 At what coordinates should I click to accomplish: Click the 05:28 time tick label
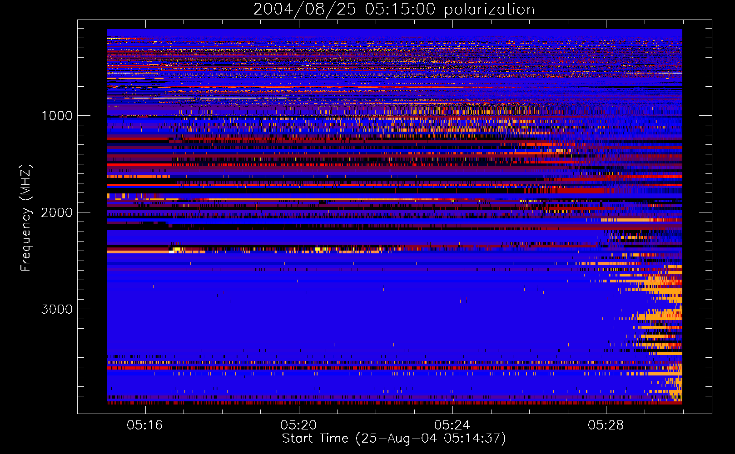606,425
